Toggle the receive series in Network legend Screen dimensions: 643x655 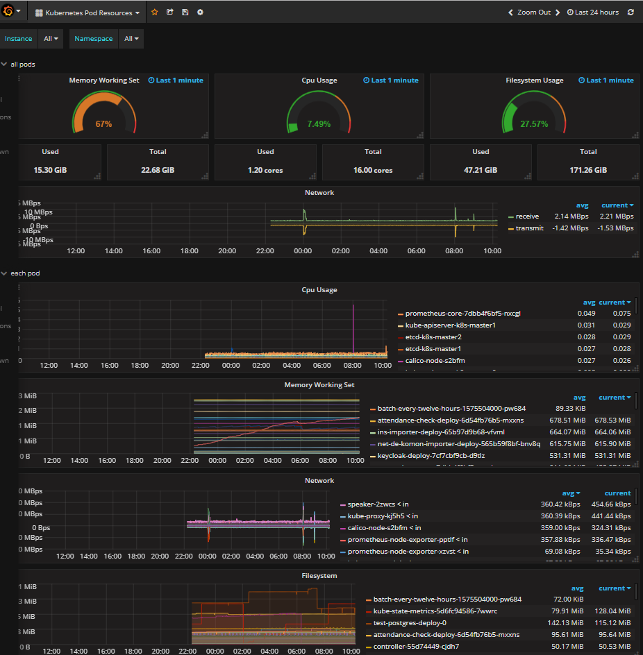click(527, 216)
